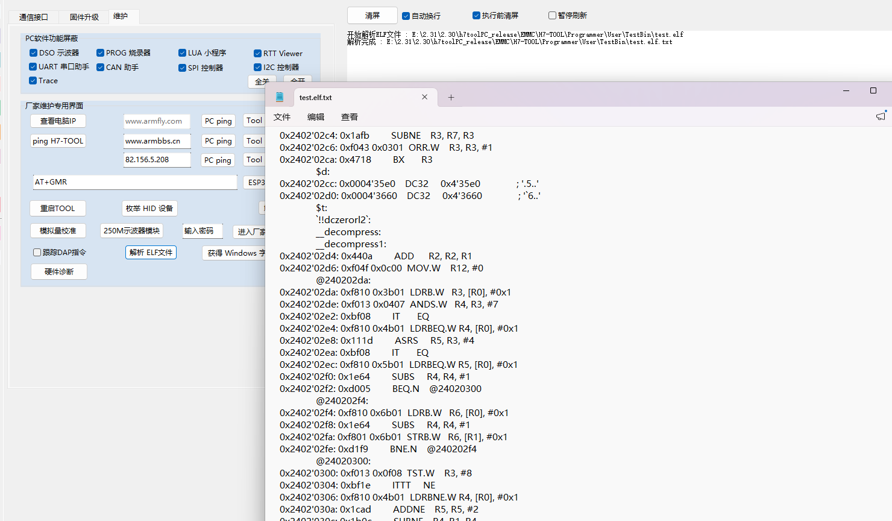Open the 编辑 menu in Notepad
892x521 pixels.
click(x=316, y=117)
